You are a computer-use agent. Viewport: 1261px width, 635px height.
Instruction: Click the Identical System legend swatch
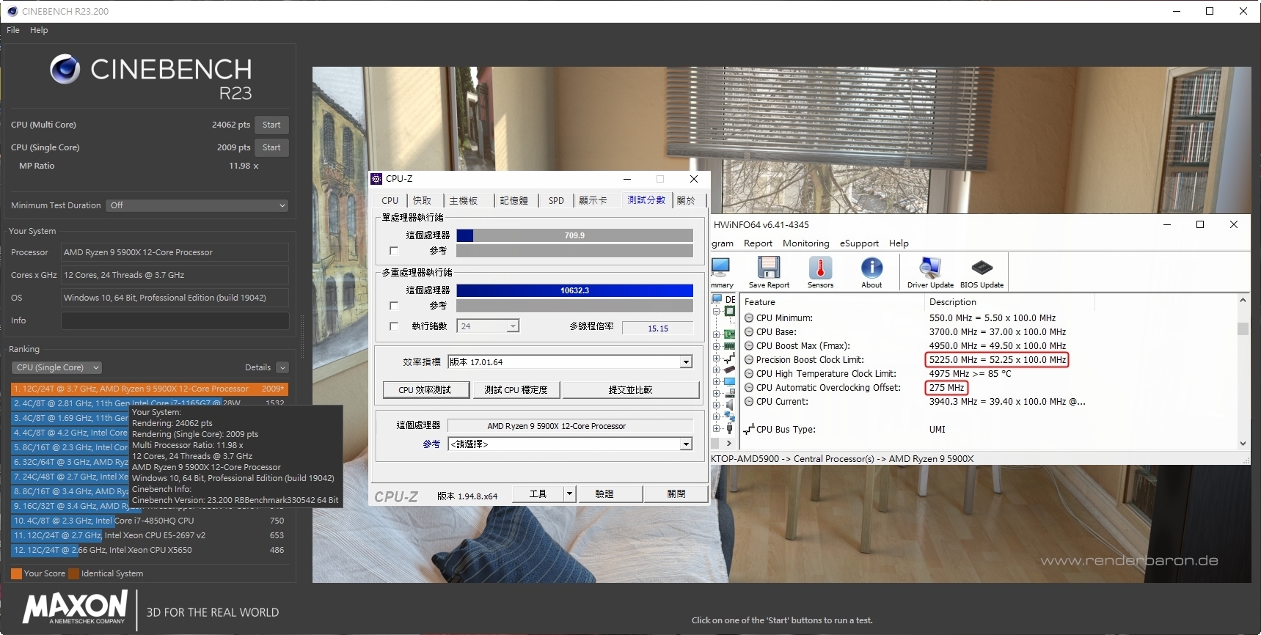73,573
